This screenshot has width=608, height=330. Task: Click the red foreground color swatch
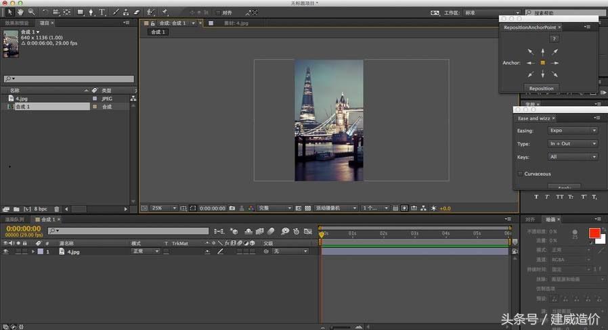tap(594, 233)
